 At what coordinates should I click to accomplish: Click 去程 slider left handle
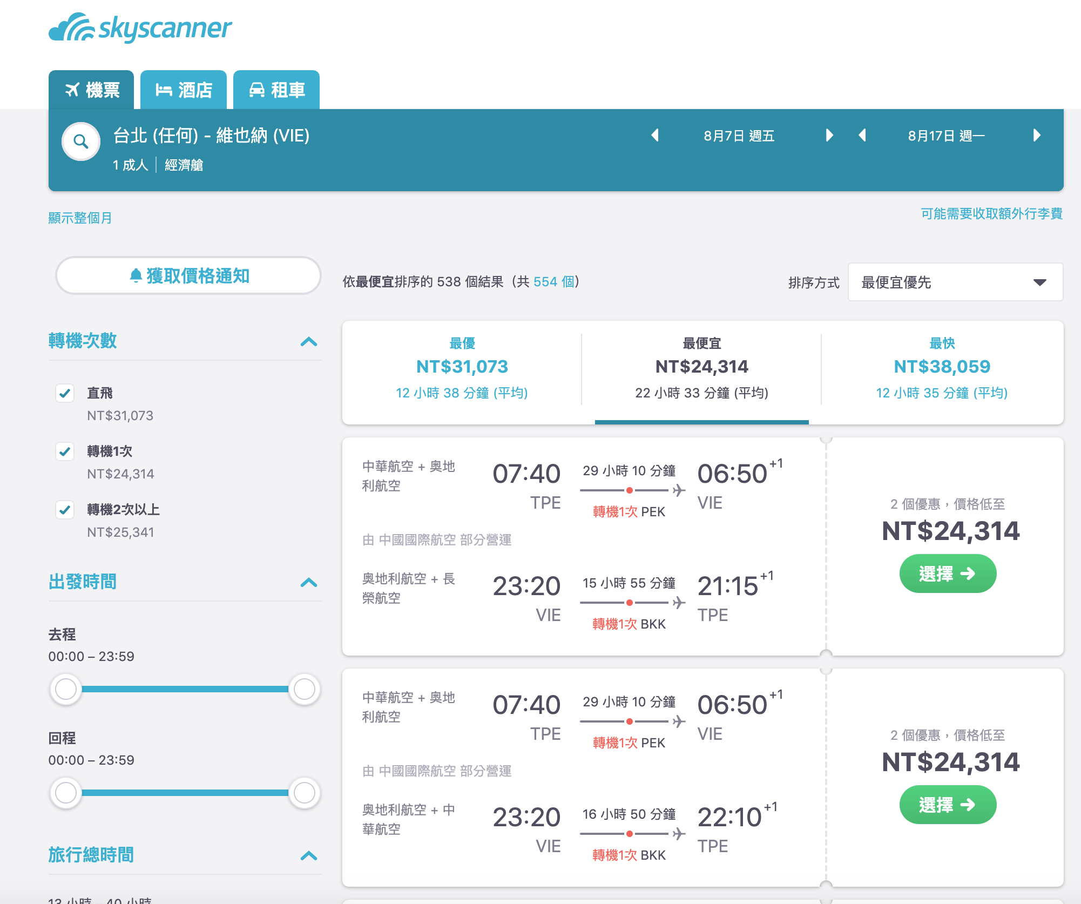click(66, 689)
